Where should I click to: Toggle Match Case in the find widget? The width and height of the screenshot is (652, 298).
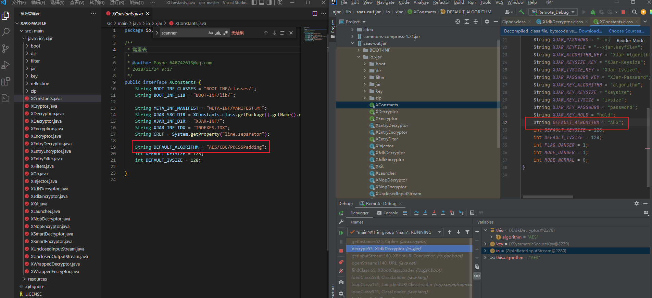(211, 33)
